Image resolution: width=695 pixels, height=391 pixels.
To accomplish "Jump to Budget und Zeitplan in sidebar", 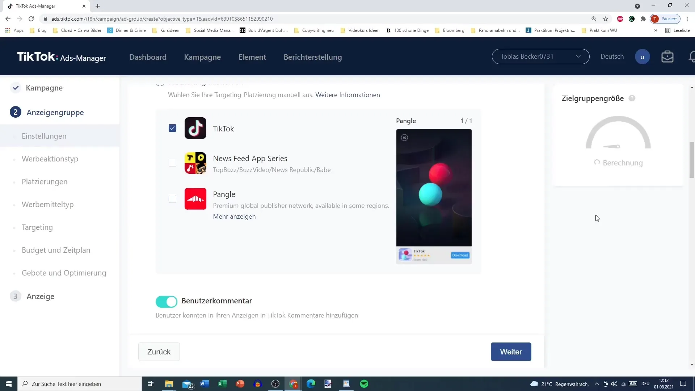I will click(56, 250).
